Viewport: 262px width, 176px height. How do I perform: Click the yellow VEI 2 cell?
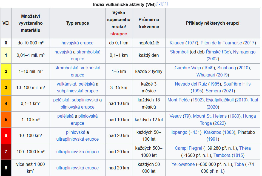click(6, 71)
